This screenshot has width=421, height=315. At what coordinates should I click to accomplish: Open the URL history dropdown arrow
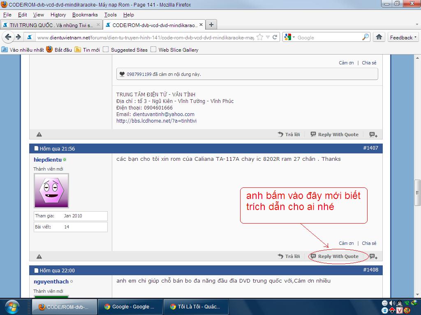tap(268, 37)
